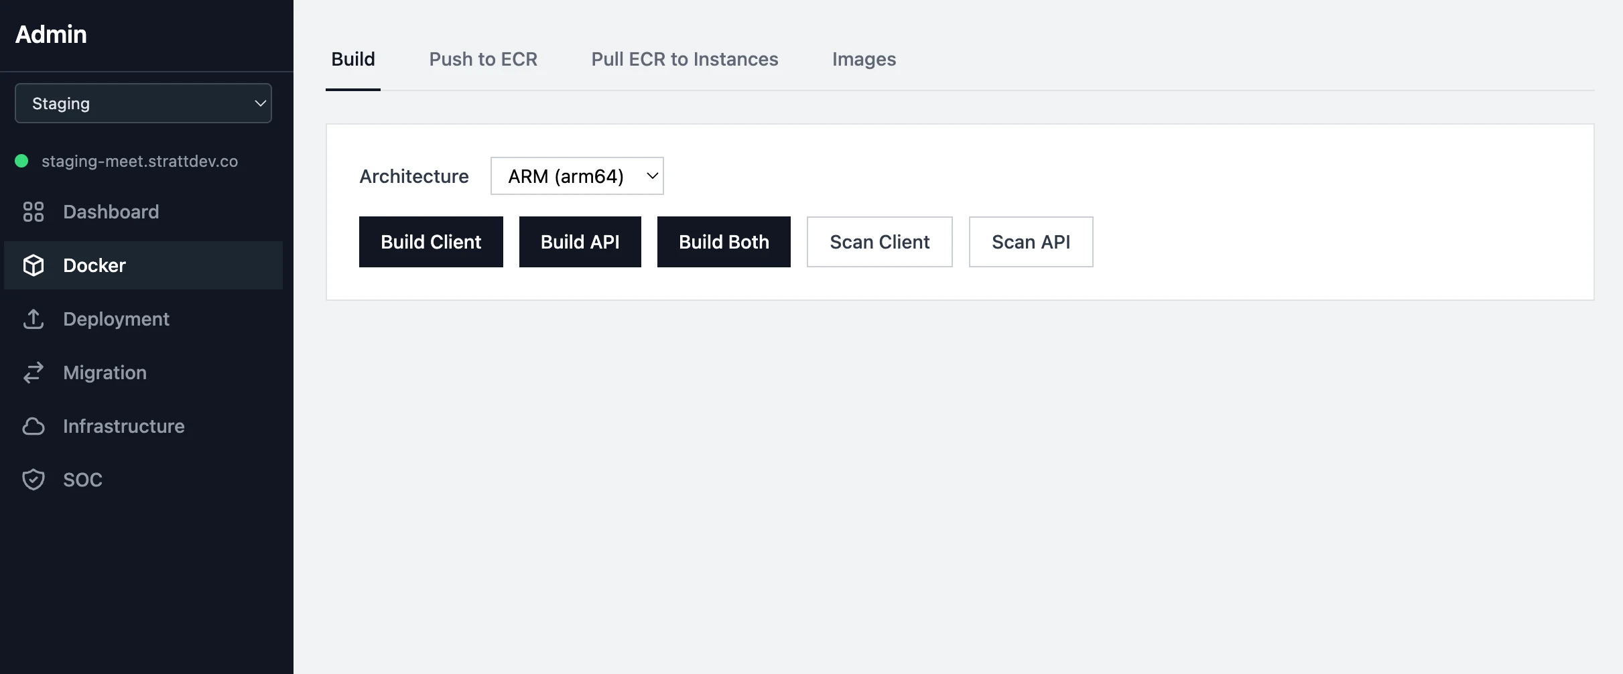The width and height of the screenshot is (1623, 674).
Task: Click the green status dot beside staging-meet.strattdev.co
Action: point(21,161)
